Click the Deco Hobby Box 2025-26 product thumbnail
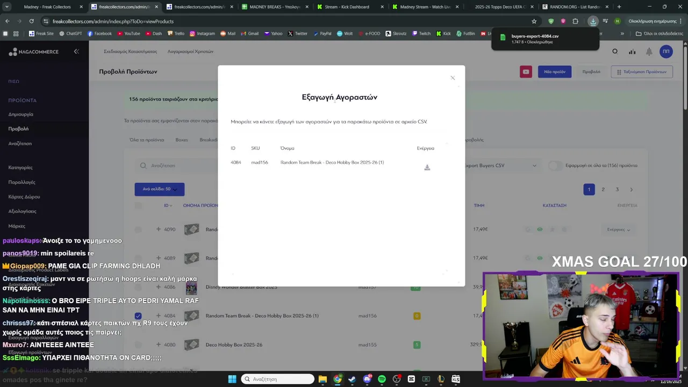 point(191,345)
